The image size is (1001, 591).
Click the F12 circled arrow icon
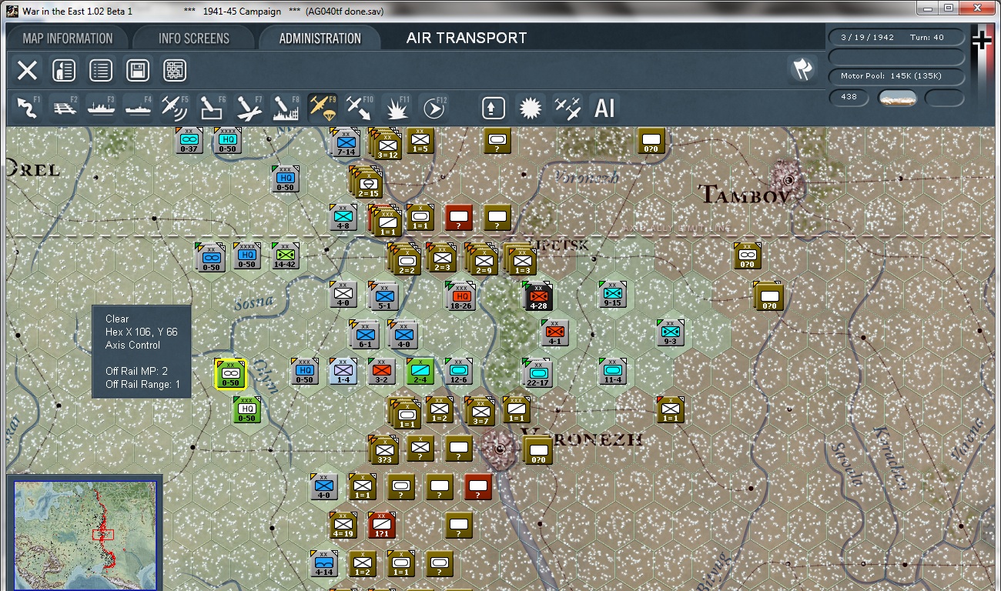pyautogui.click(x=434, y=109)
